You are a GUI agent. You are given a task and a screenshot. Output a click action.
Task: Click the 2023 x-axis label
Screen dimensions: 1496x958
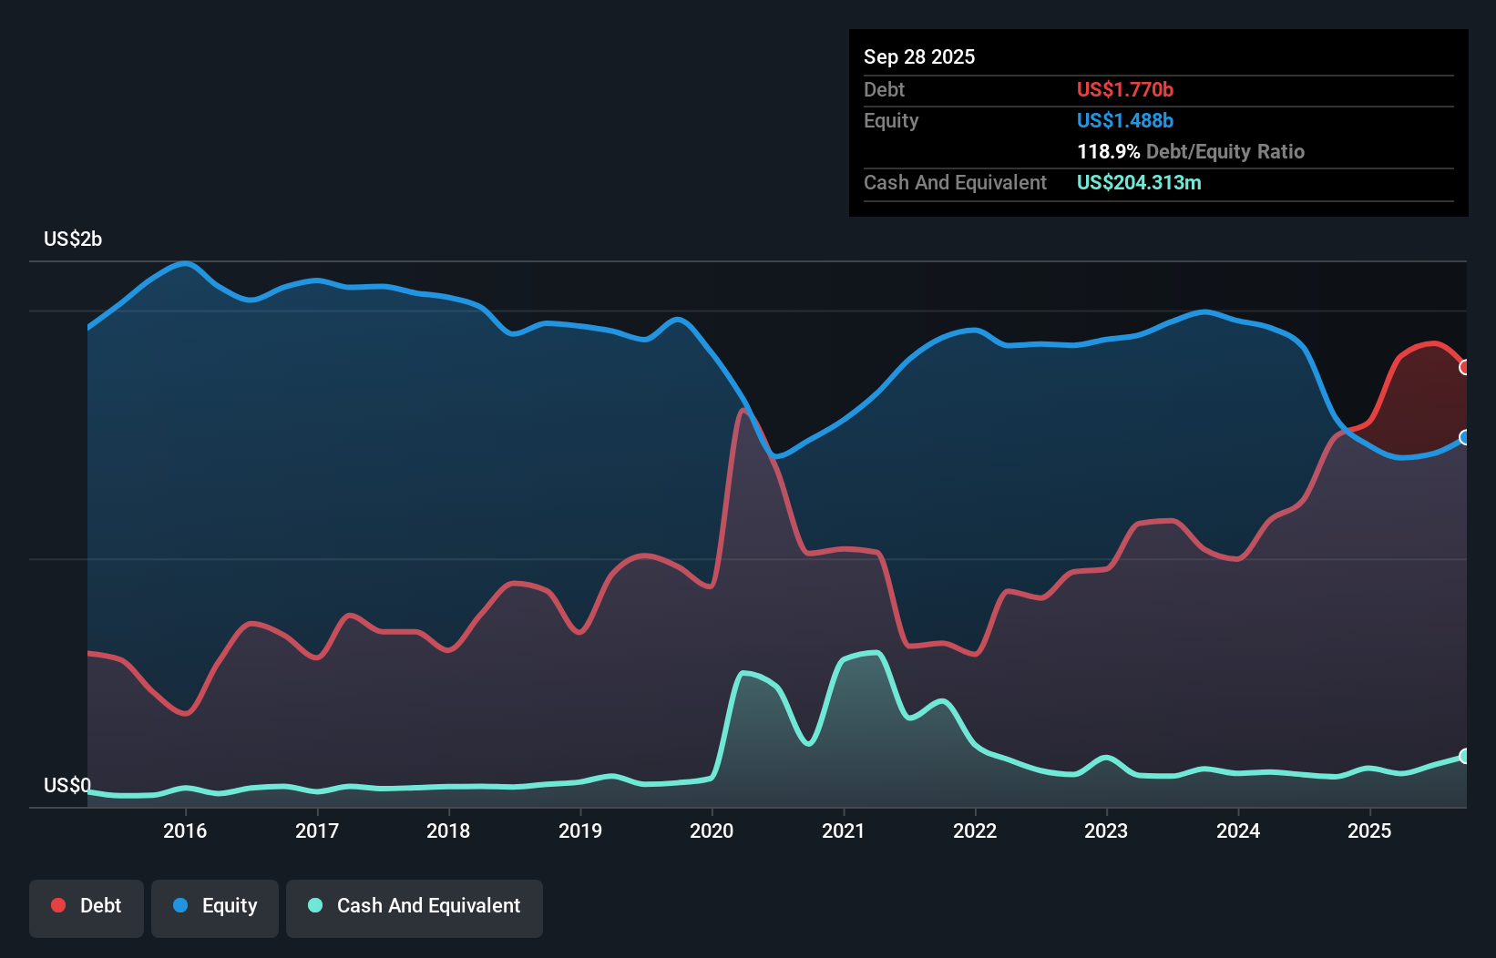click(x=1106, y=831)
